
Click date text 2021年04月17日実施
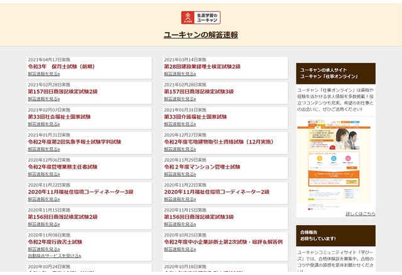[49, 60]
